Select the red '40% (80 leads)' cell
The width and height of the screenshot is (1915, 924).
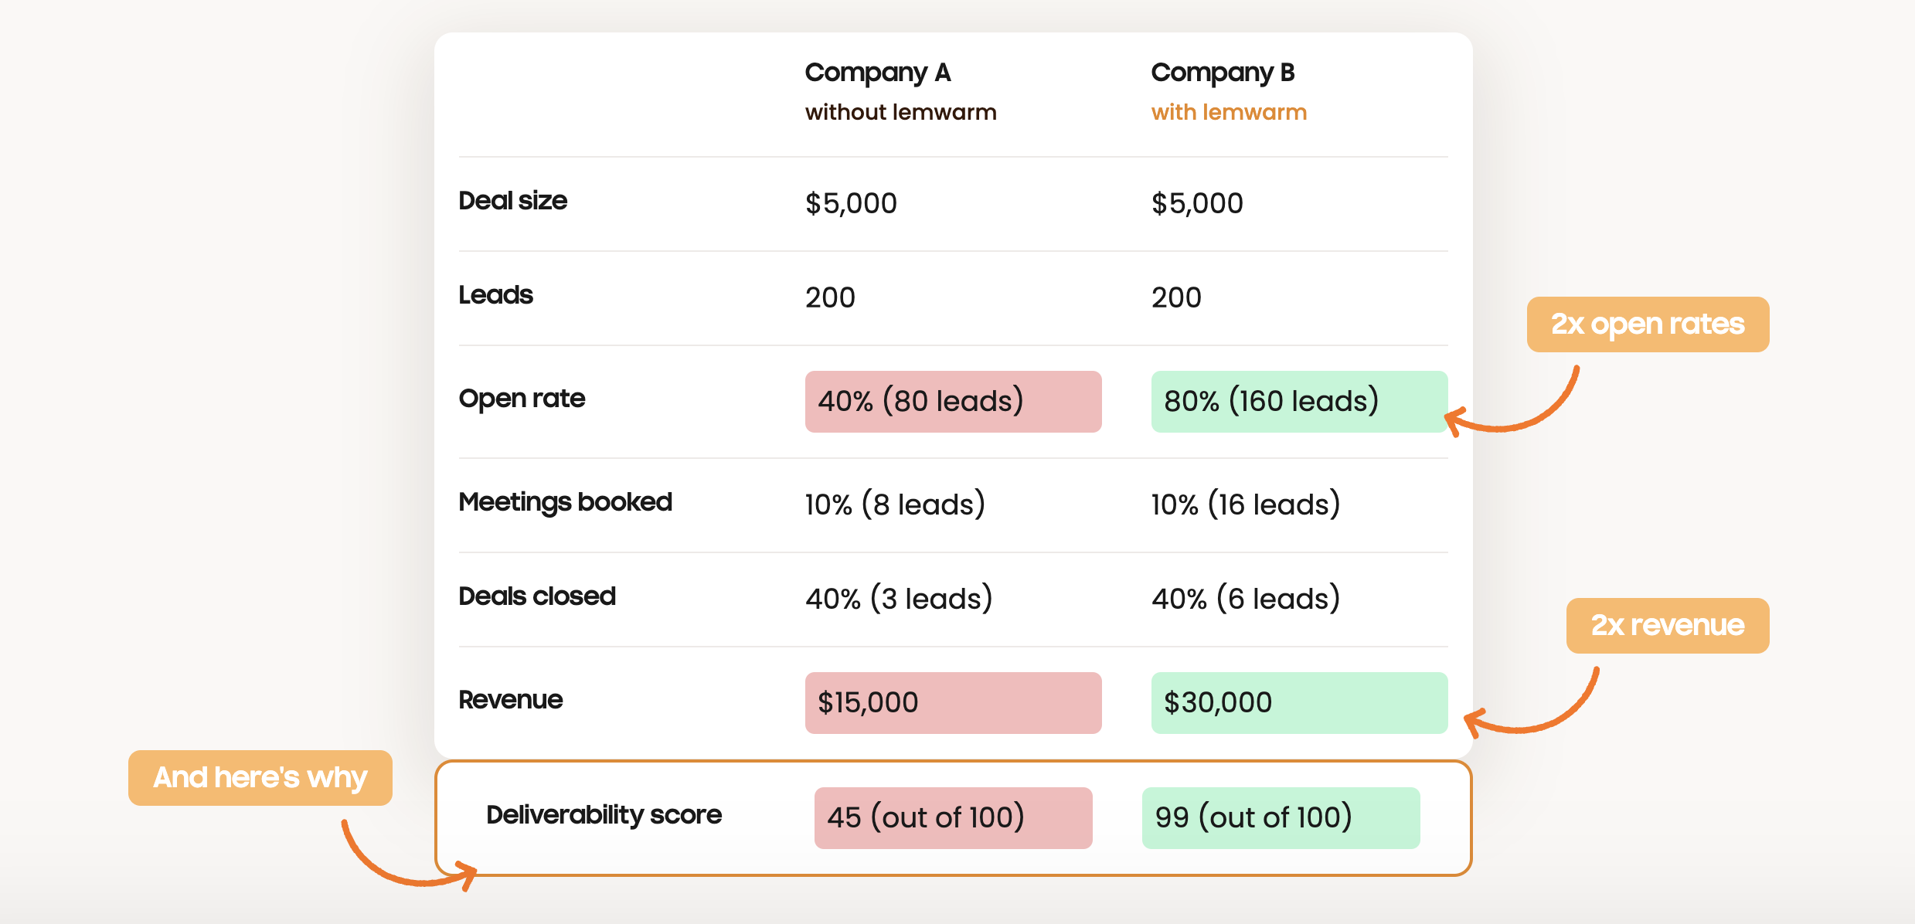(952, 402)
